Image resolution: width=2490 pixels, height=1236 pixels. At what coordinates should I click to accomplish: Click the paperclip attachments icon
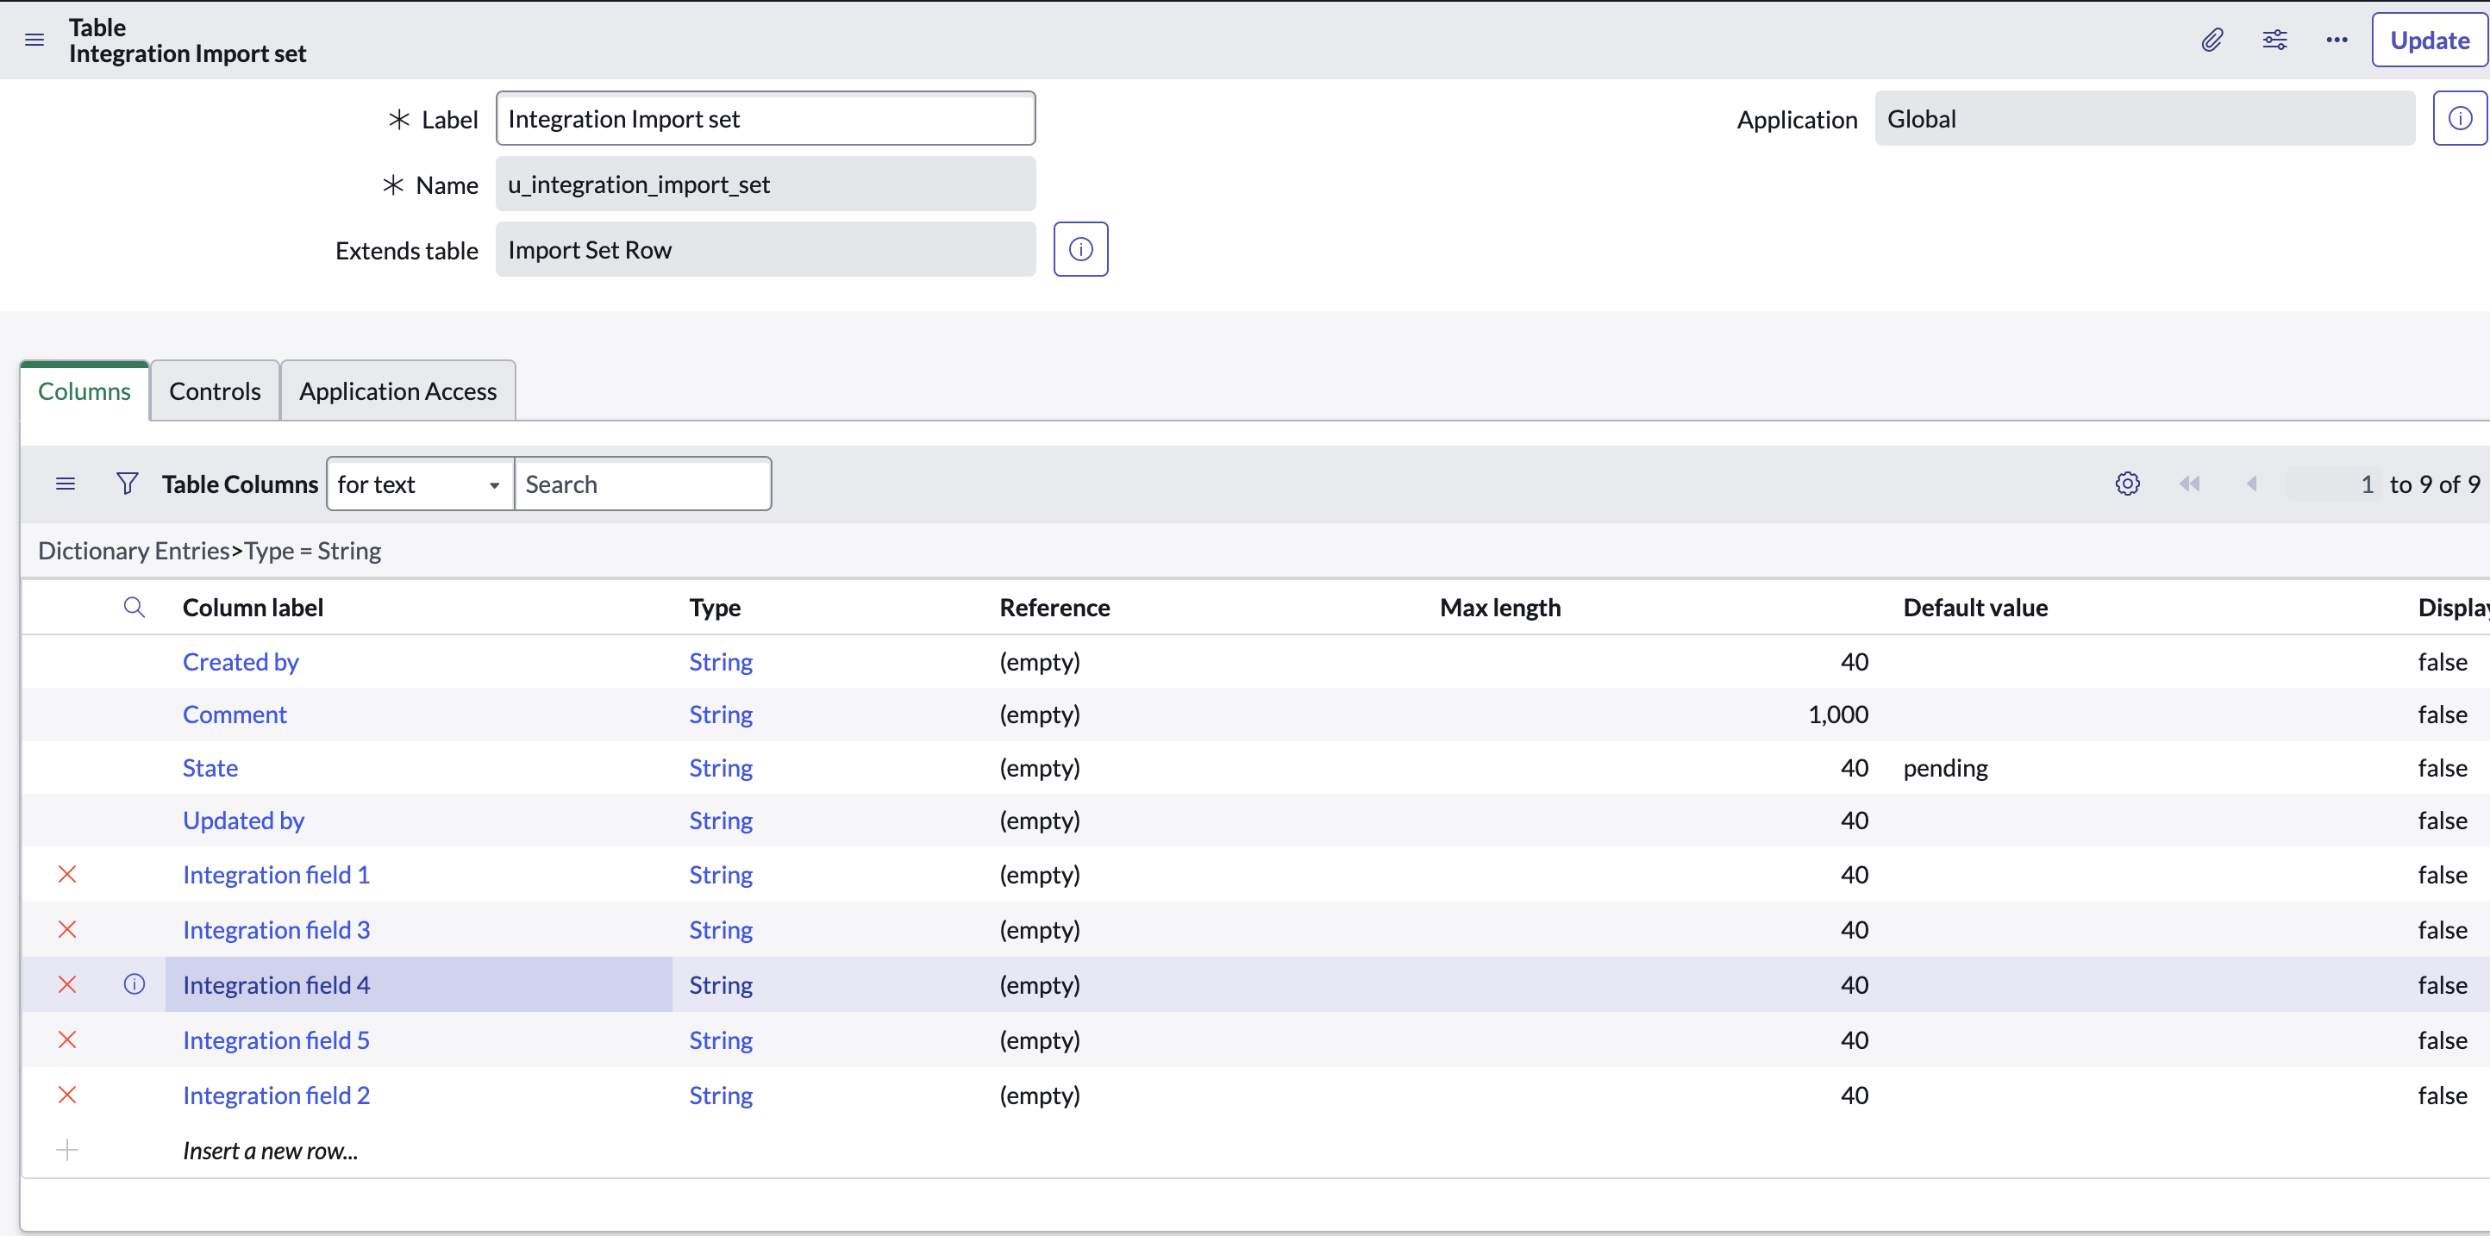pos(2212,40)
